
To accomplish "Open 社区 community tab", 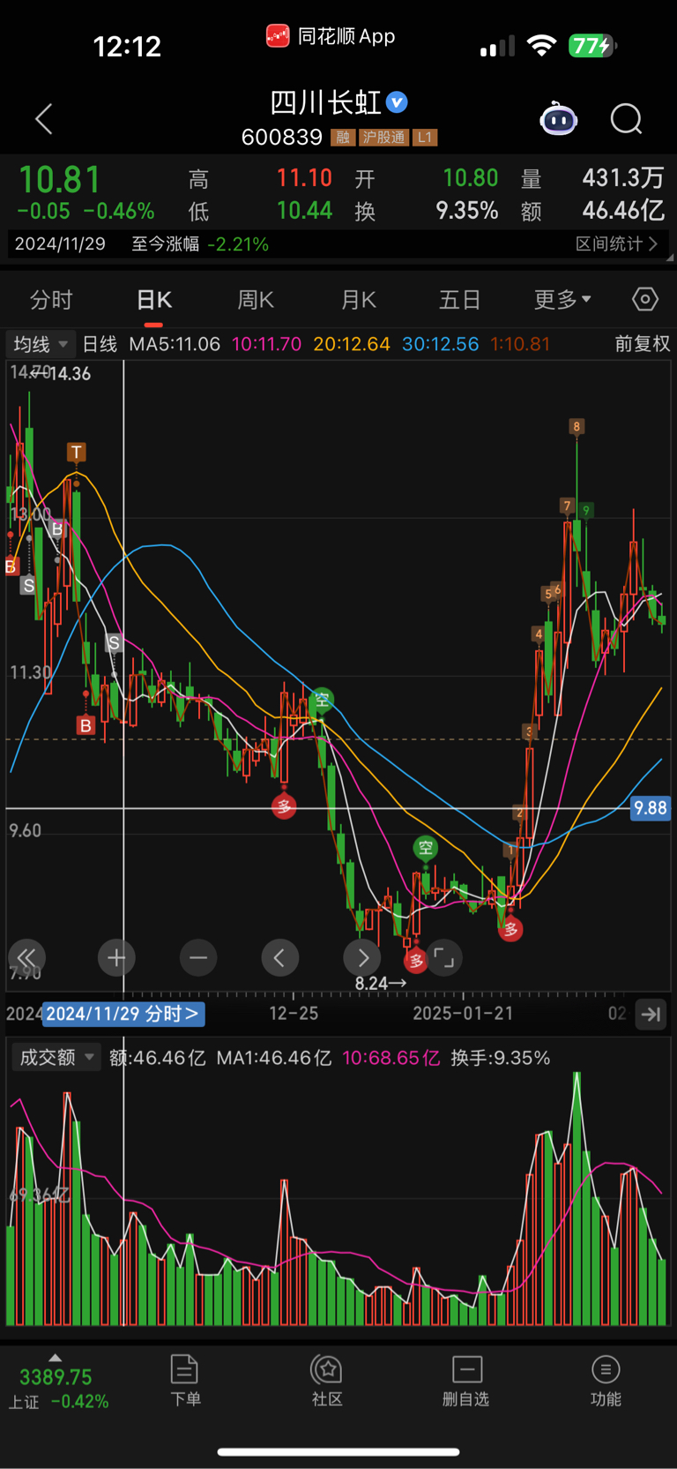I will click(327, 1381).
